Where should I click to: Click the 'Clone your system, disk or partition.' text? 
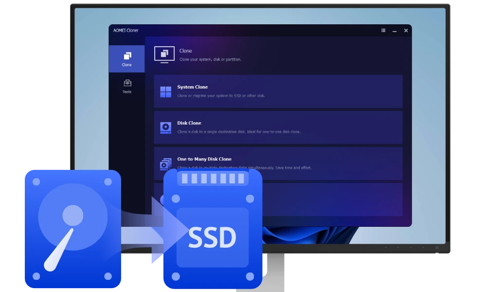tap(210, 59)
